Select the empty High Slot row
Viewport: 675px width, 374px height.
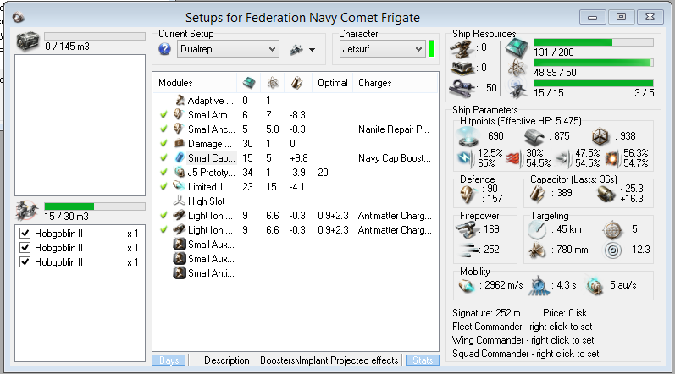coord(295,201)
